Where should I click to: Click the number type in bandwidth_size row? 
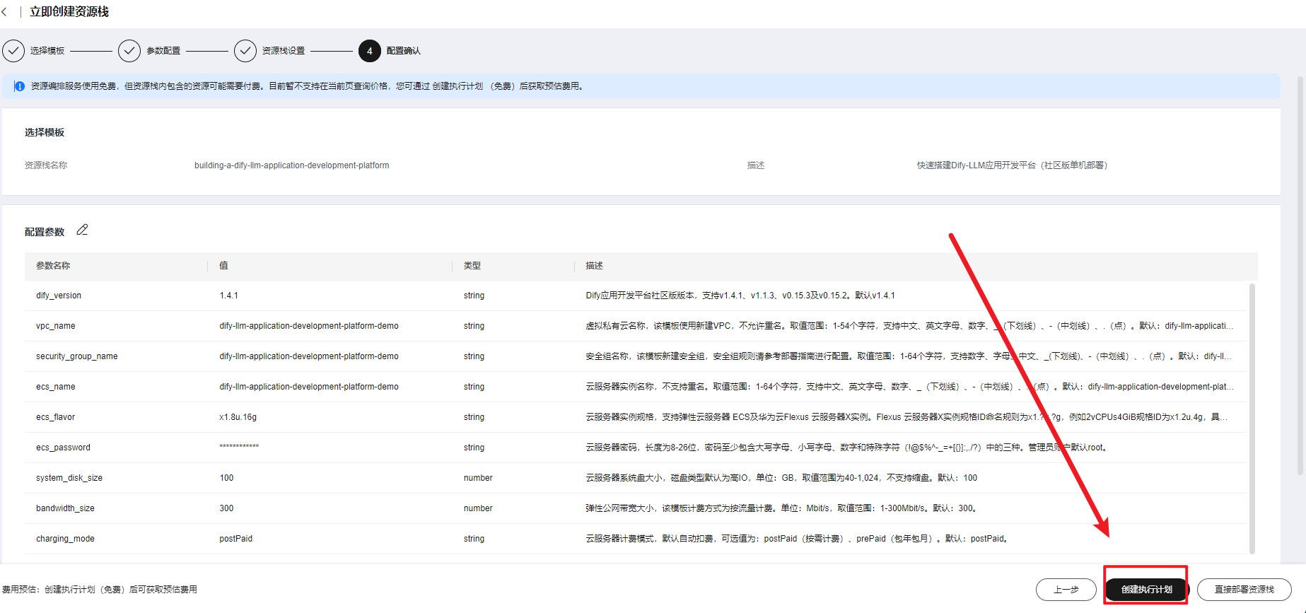click(478, 508)
